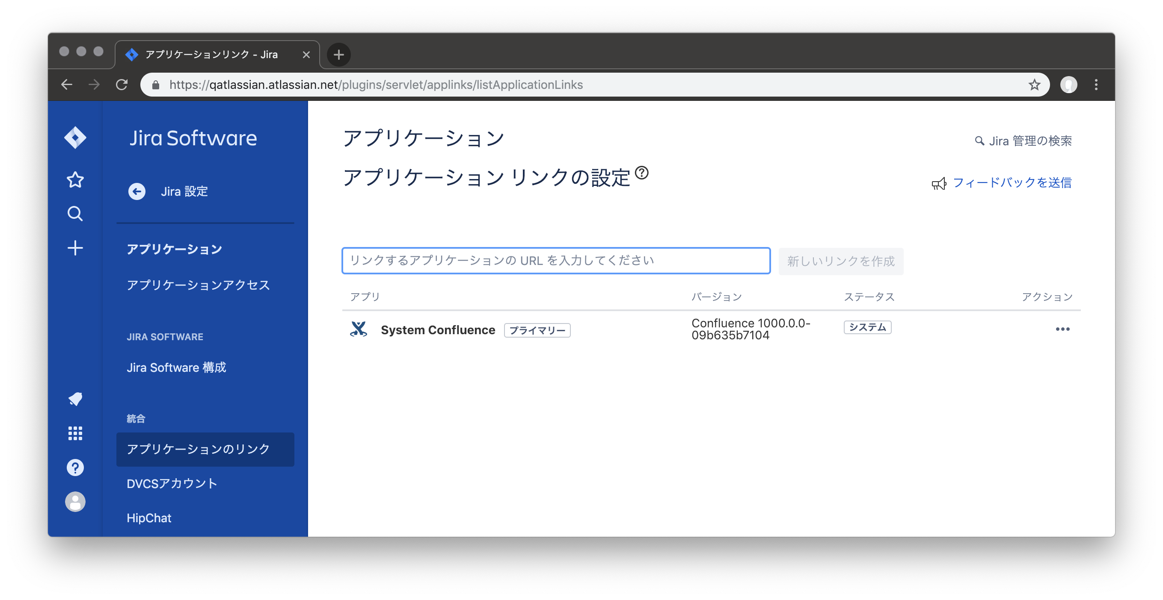Click the Confluence 1000.0.0 version text
Viewport: 1163px width, 600px height.
click(x=751, y=329)
